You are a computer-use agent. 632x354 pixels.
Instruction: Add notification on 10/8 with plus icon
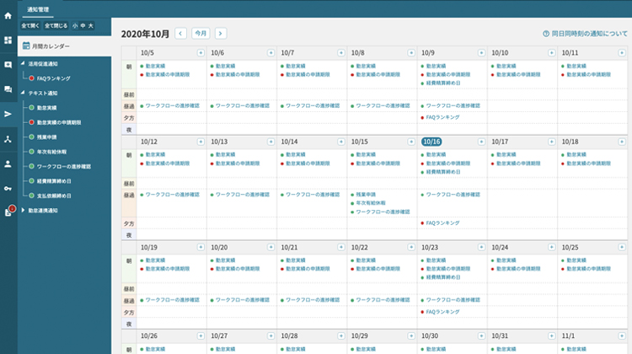[411, 53]
